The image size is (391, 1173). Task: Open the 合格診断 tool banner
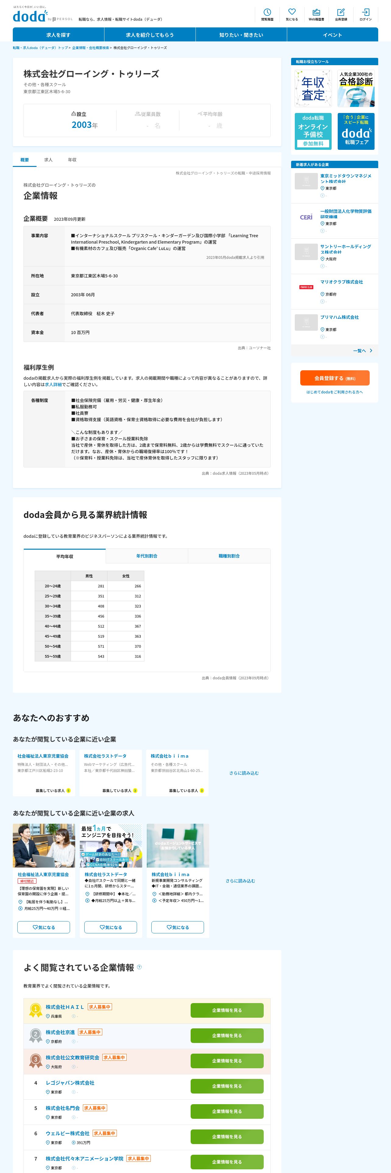click(356, 89)
